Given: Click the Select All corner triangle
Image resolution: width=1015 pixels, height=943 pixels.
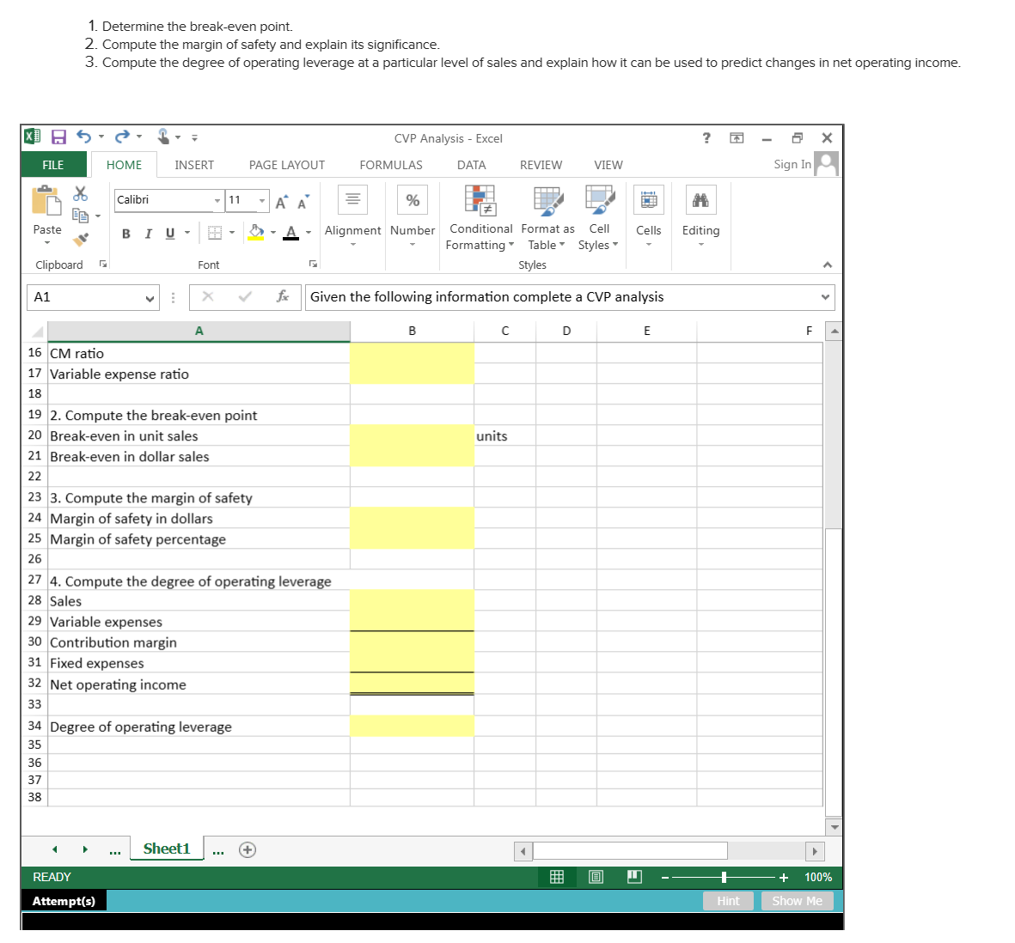Looking at the screenshot, I should point(36,332).
